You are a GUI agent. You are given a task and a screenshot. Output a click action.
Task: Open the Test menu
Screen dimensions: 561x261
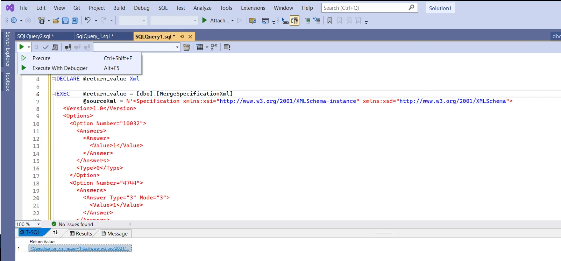180,8
